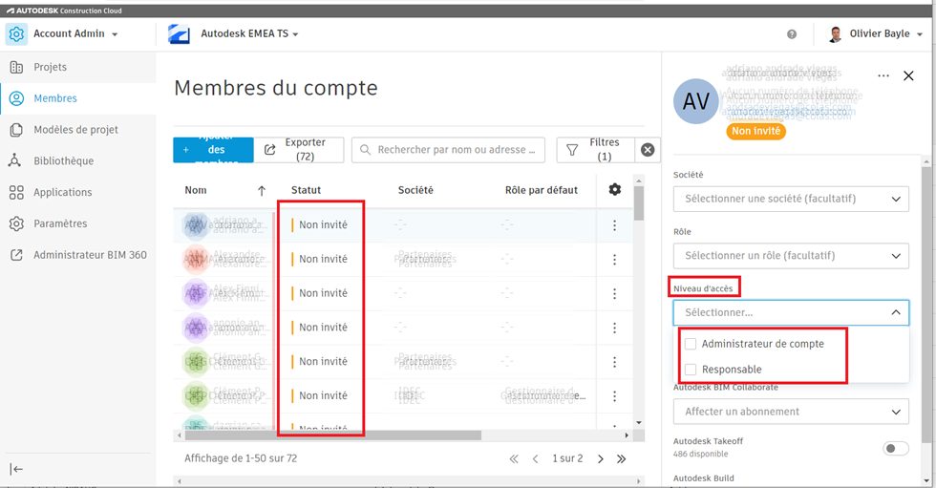Viewport: 936px width, 488px height.
Task: Open the Rôle select dropdown
Action: tap(791, 255)
